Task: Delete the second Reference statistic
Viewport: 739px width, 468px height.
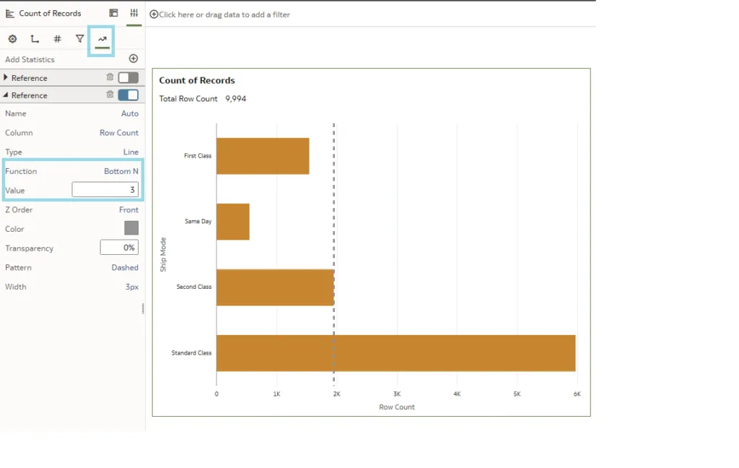Action: point(110,95)
